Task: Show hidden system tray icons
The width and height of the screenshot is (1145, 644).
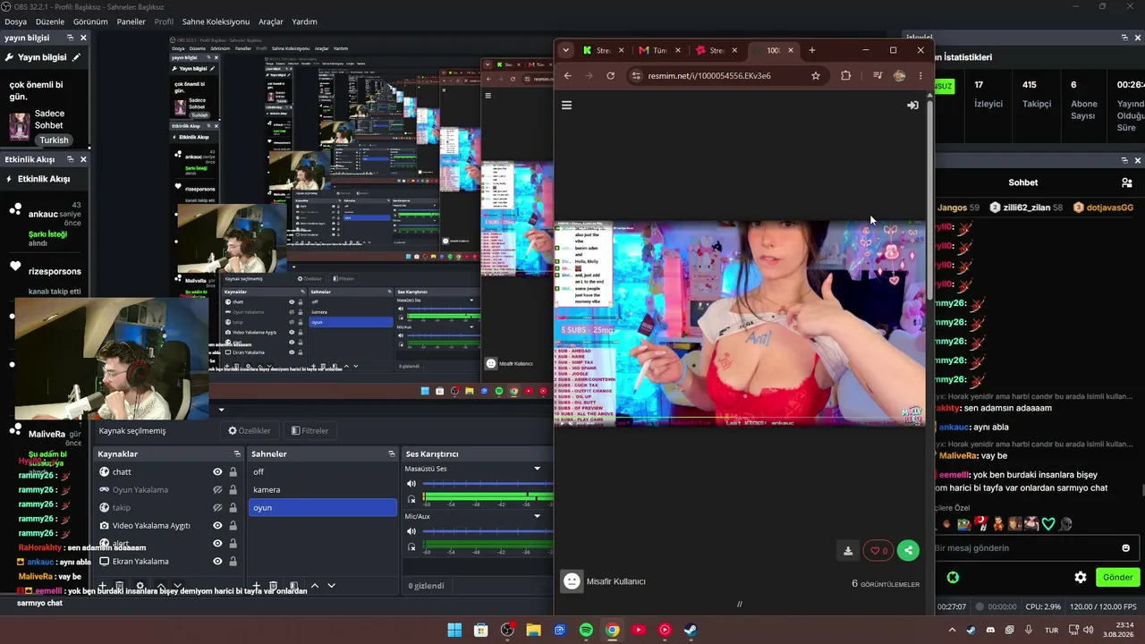Action: [953, 630]
